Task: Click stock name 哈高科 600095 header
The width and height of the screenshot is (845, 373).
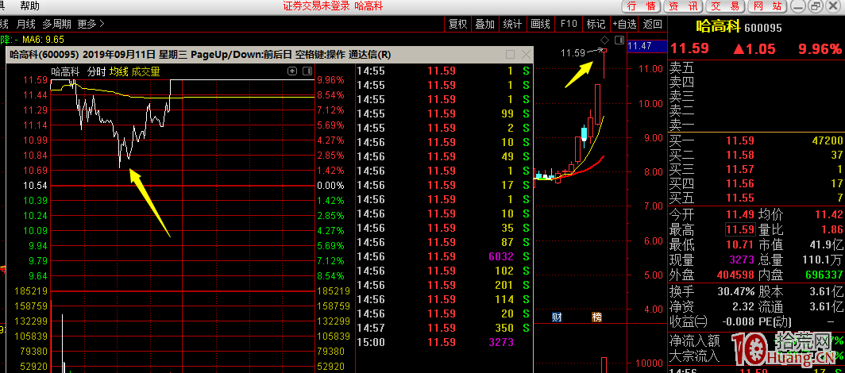Action: pos(739,27)
